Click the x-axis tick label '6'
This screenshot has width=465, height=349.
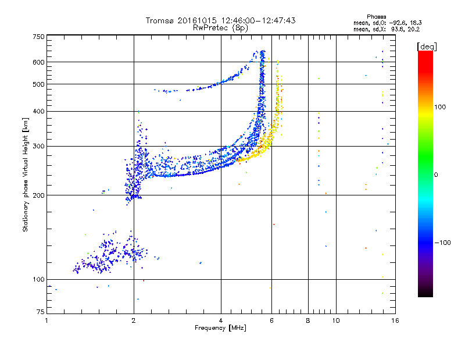click(271, 320)
